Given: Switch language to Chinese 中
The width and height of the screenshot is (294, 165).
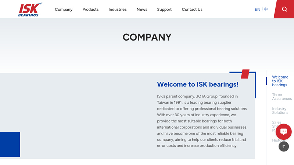Looking at the screenshot, I should tap(266, 9).
